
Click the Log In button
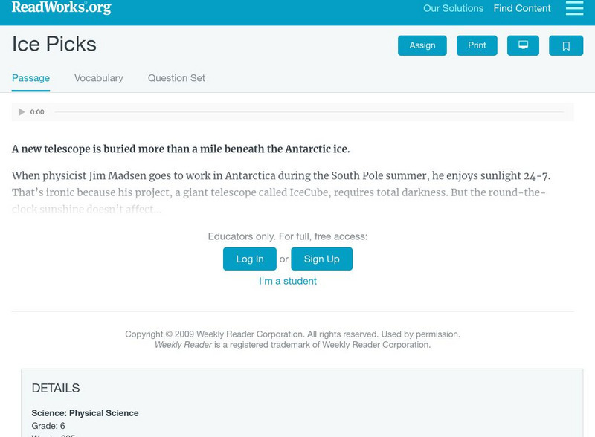[x=250, y=259]
